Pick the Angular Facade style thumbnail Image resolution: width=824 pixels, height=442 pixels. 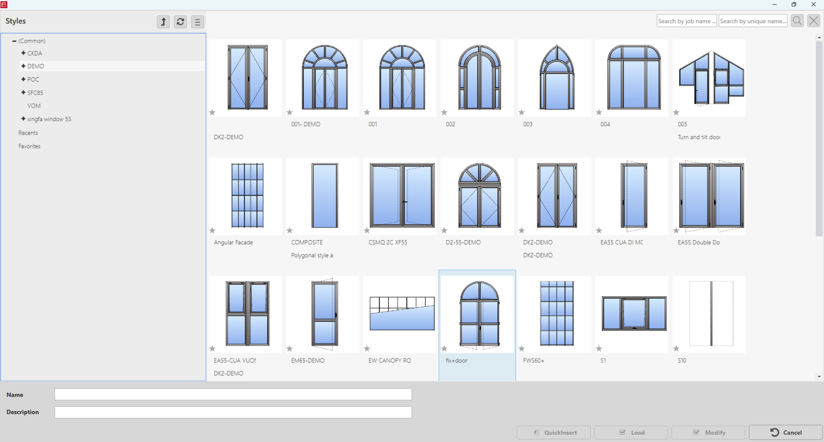click(247, 196)
